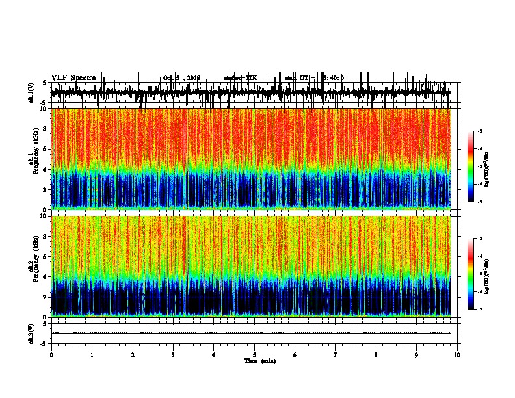Click the ch.1 colorbar PSD unit label
Viewport: 515px width, 398px height.
(486, 169)
